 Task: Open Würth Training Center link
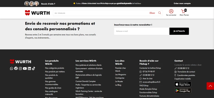pyautogui.click(x=89, y=93)
